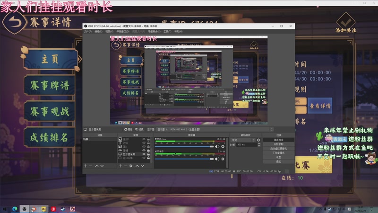Toggle lock on 游戏 source

coord(148,150)
